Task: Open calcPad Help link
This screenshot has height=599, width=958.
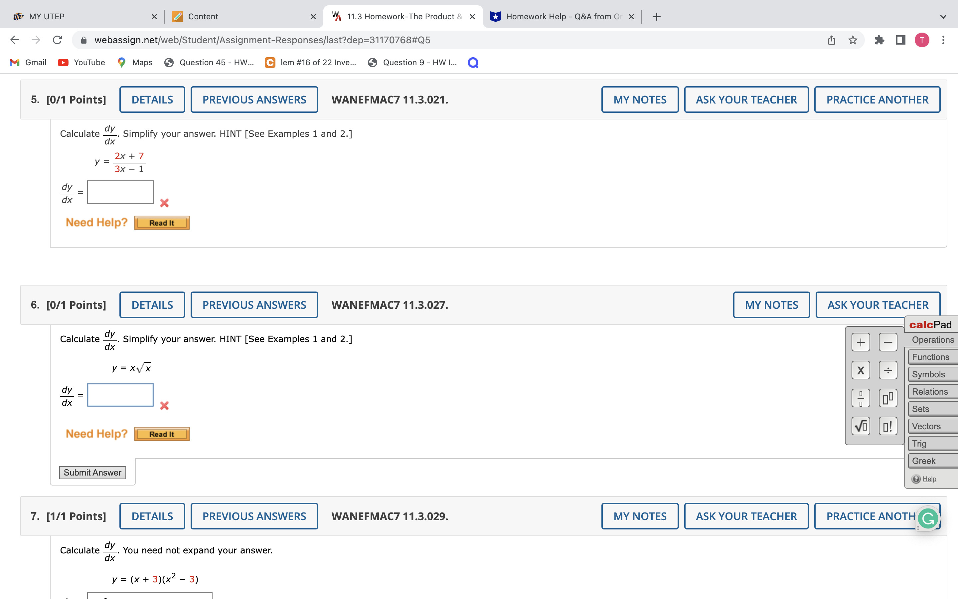Action: [x=929, y=479]
